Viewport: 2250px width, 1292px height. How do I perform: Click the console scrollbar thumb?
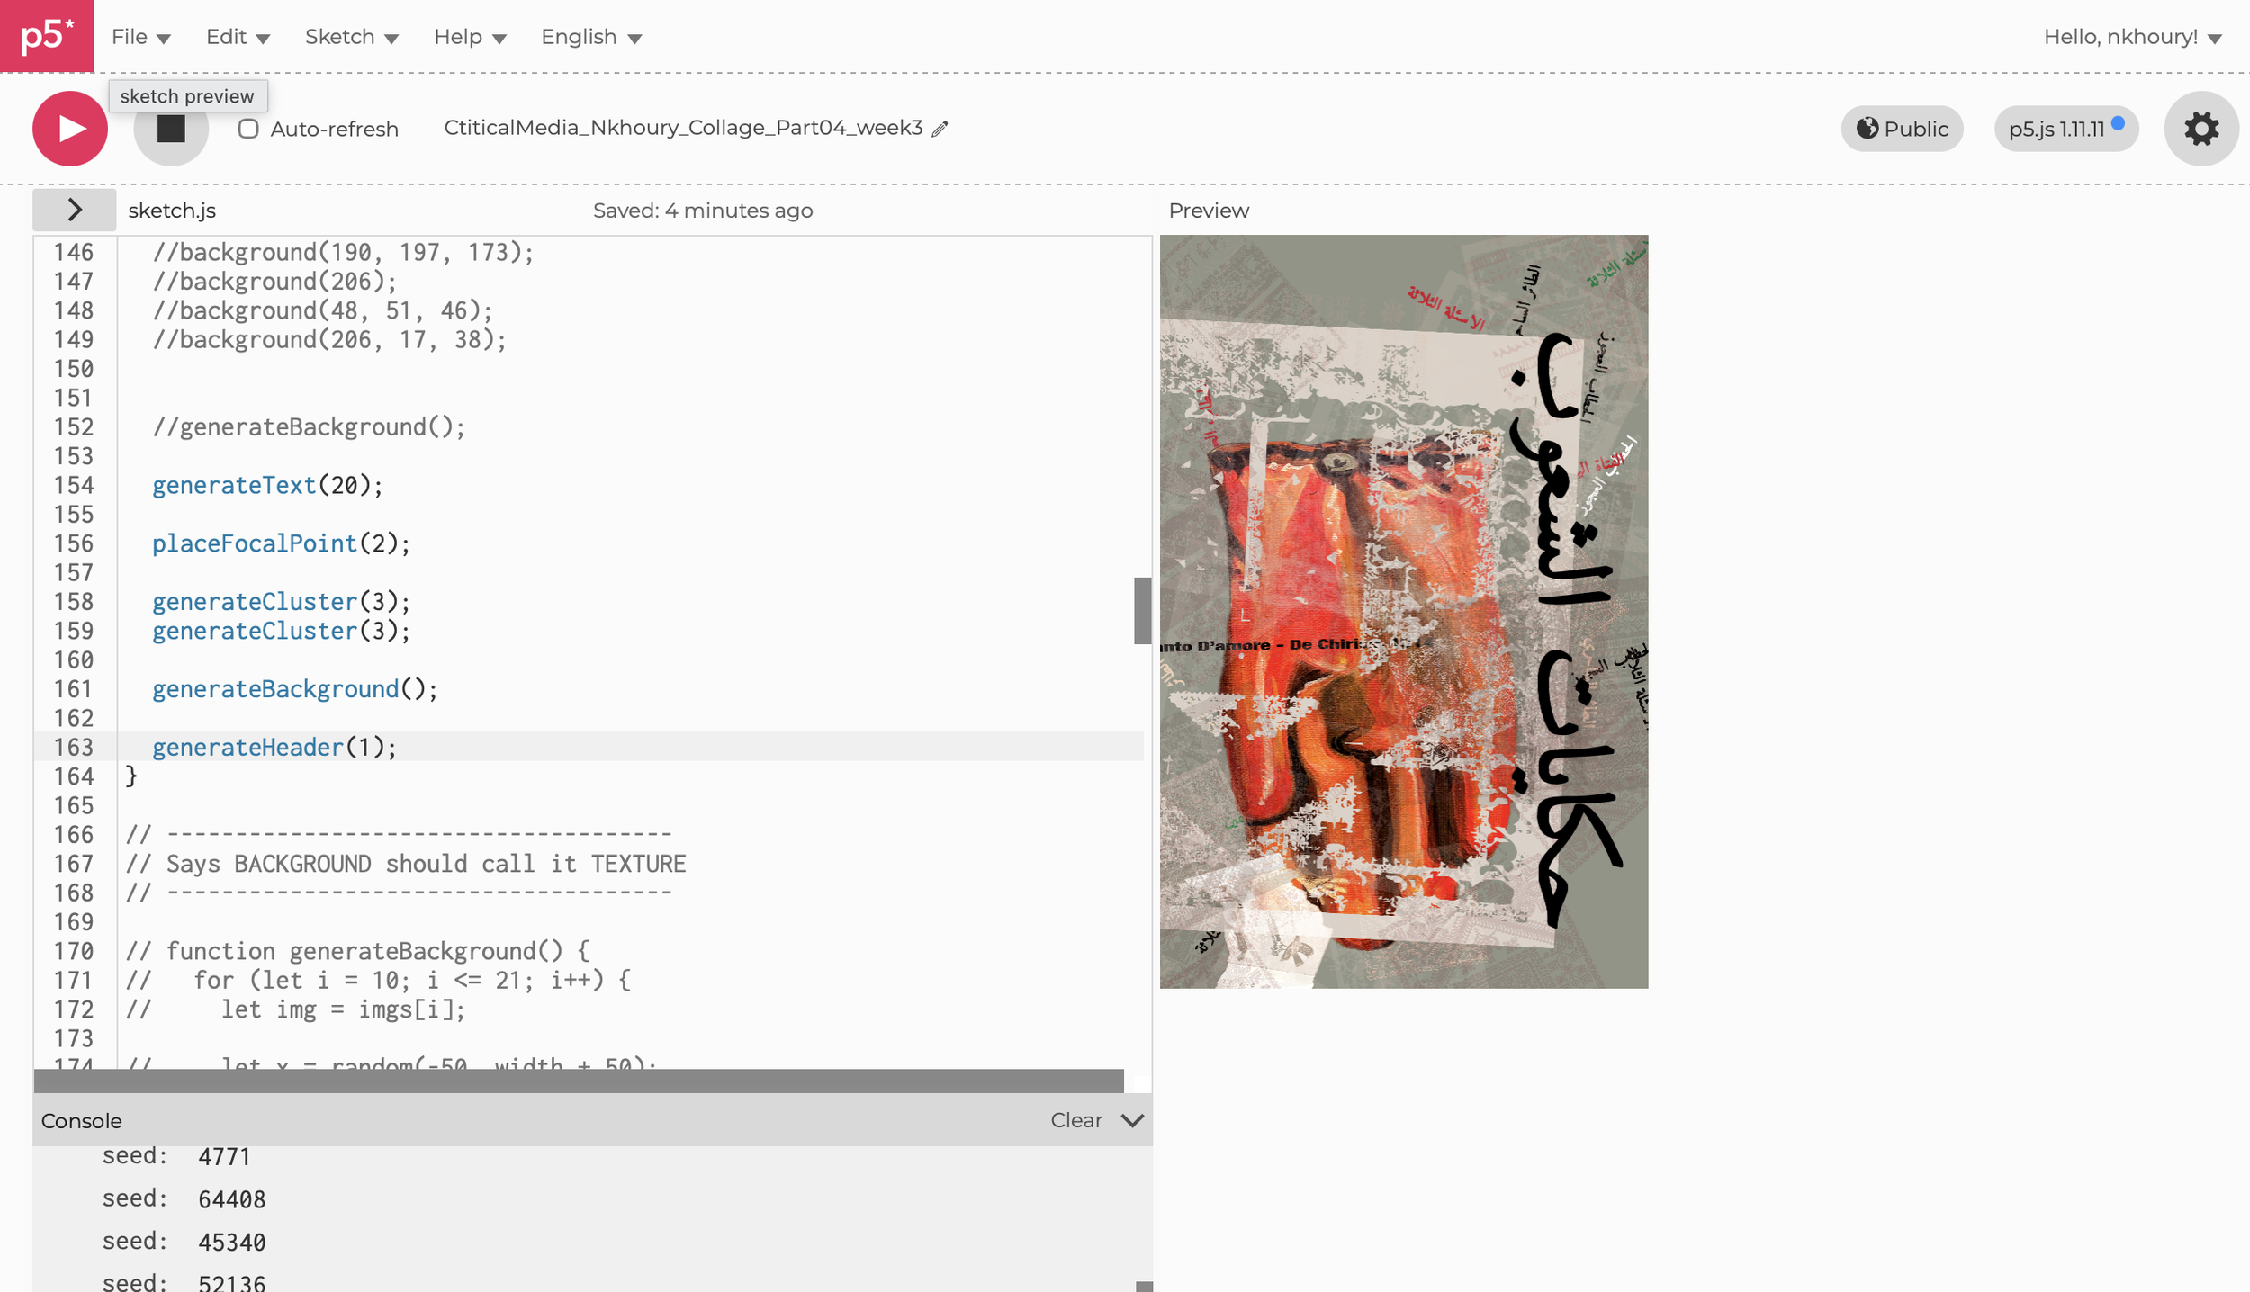(1144, 1287)
